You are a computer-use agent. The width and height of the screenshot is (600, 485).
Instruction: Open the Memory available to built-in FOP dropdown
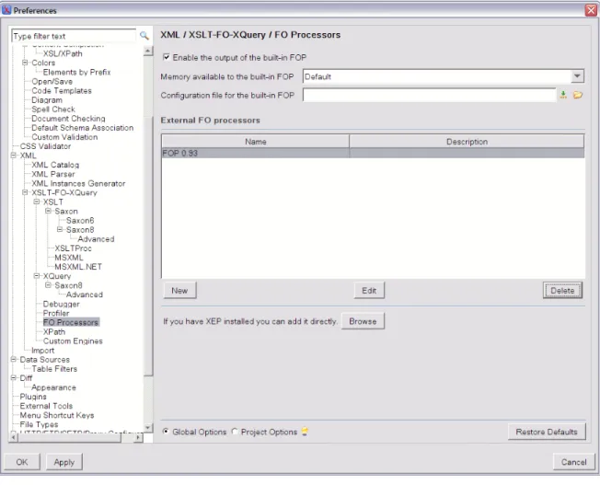coord(577,76)
